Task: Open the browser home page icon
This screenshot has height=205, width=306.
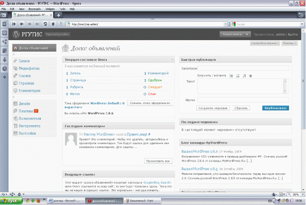Action: point(53,24)
